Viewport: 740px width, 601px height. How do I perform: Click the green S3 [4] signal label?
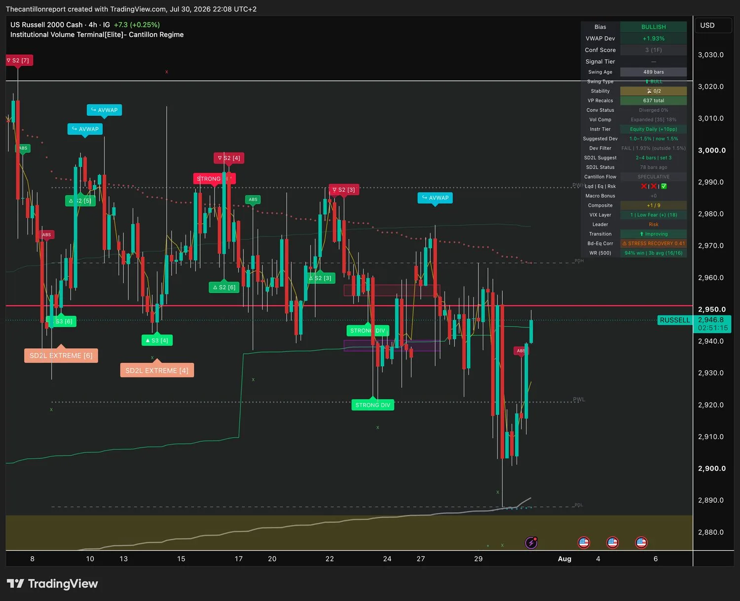[x=157, y=340]
